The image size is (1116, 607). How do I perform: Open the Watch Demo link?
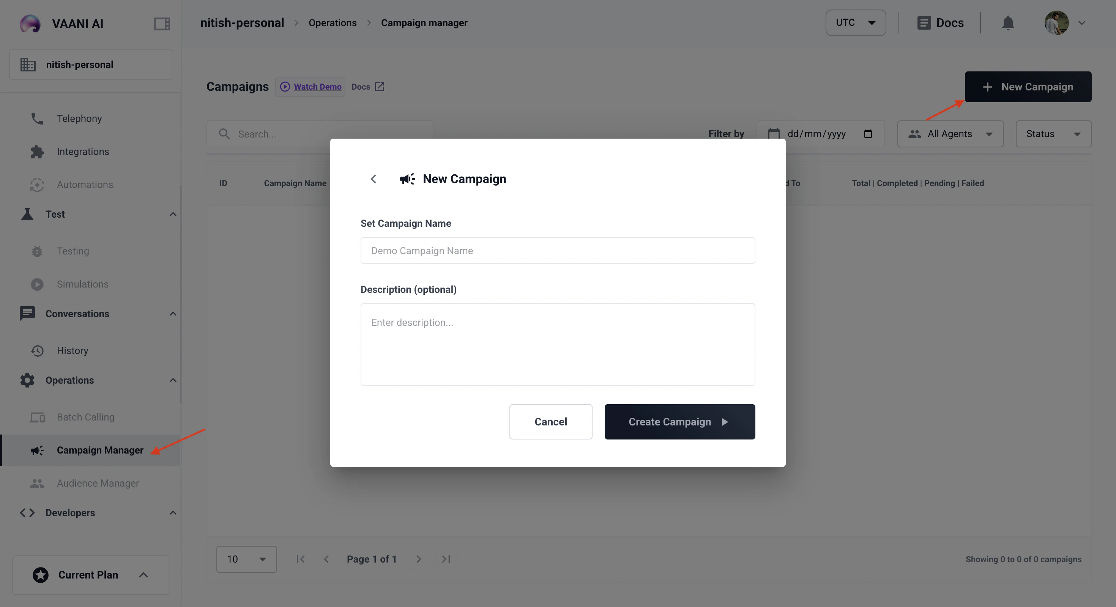[317, 86]
